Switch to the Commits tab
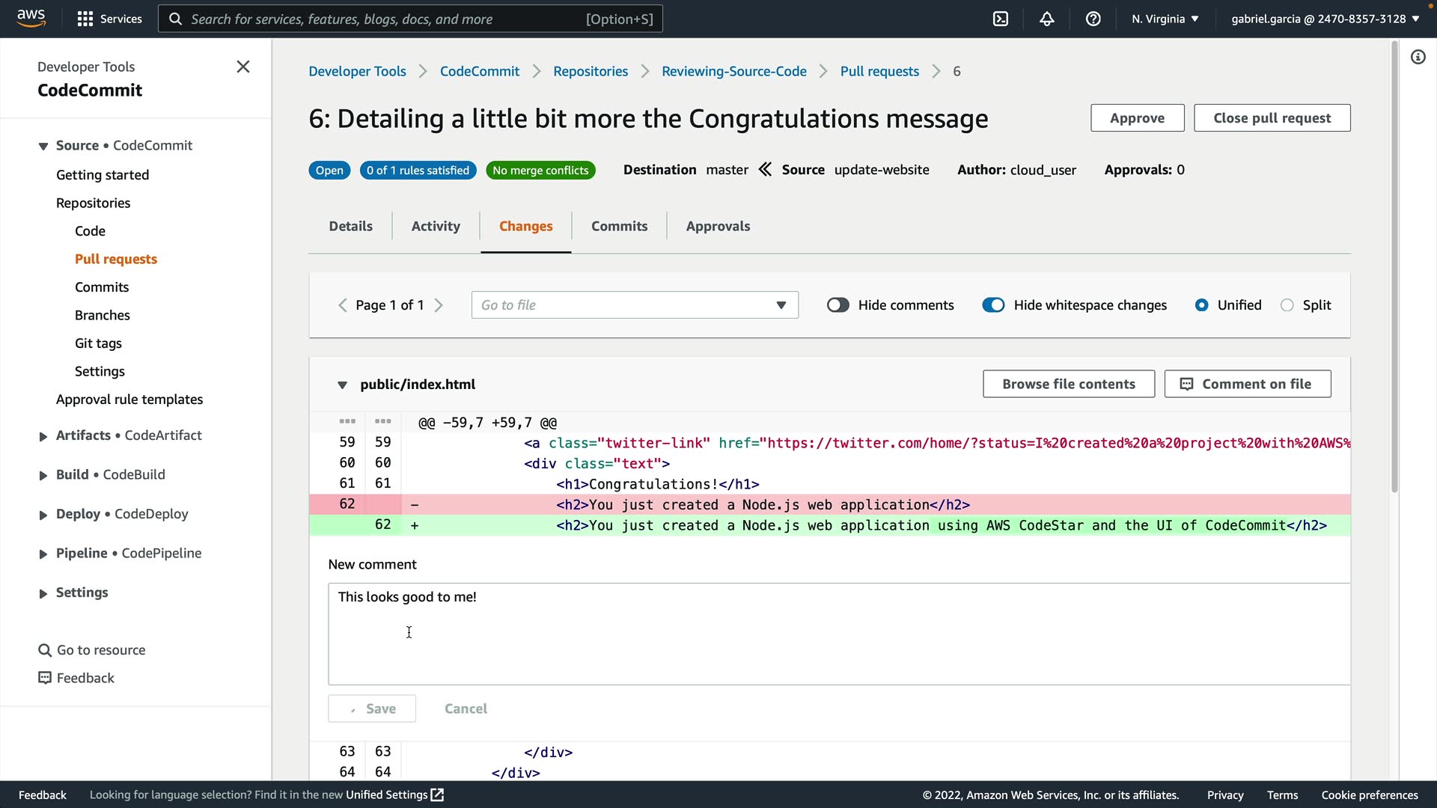This screenshot has width=1437, height=808. coord(619,226)
